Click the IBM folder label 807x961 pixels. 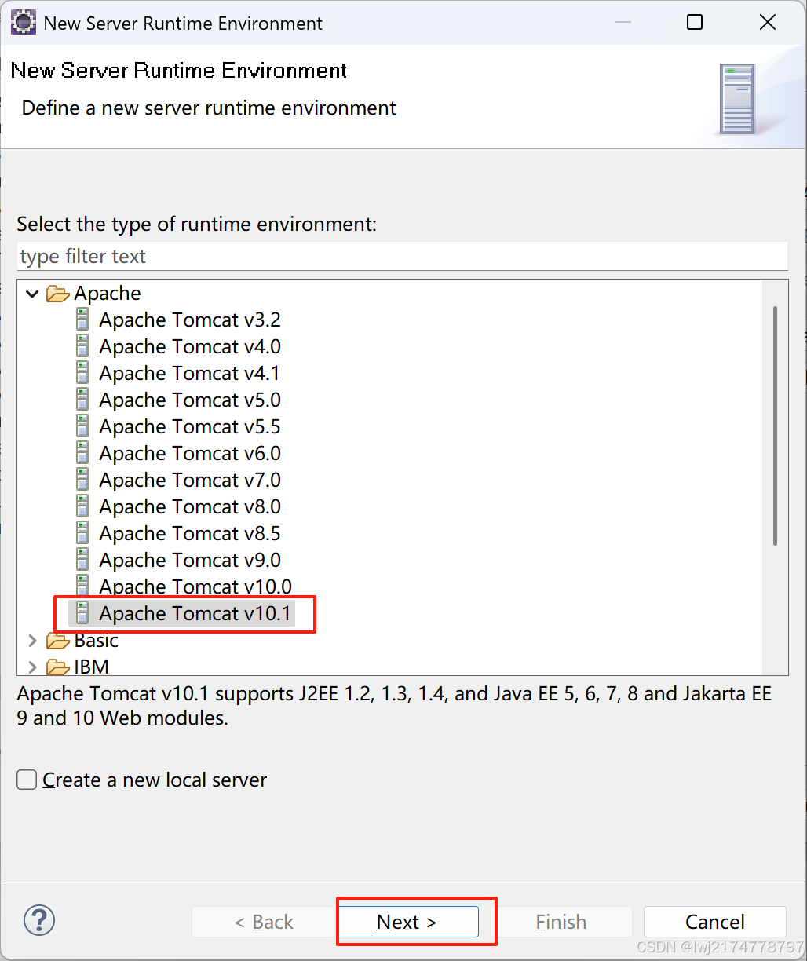(91, 667)
